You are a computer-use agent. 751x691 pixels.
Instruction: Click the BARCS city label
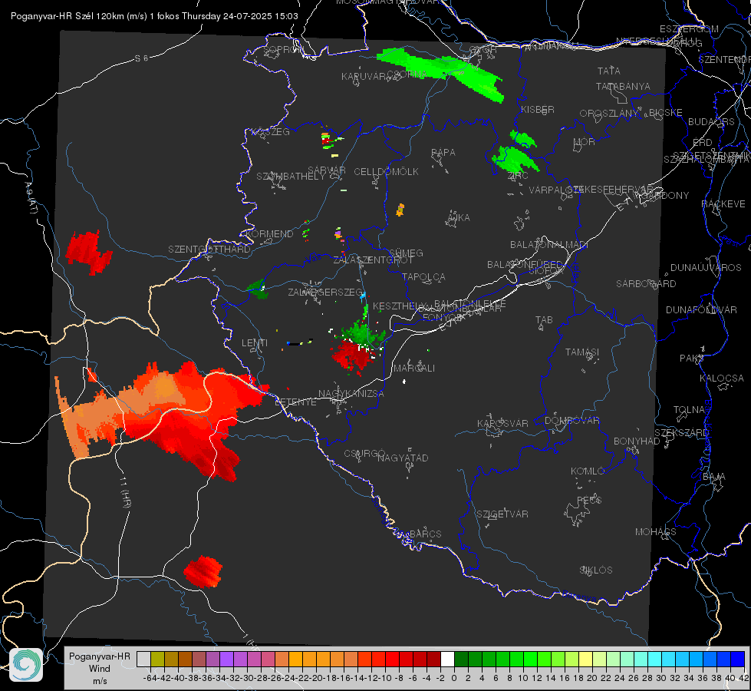pos(425,534)
